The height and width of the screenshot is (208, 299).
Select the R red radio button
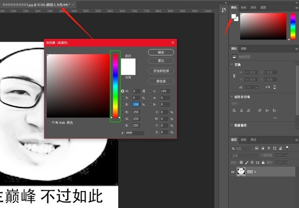[122, 112]
